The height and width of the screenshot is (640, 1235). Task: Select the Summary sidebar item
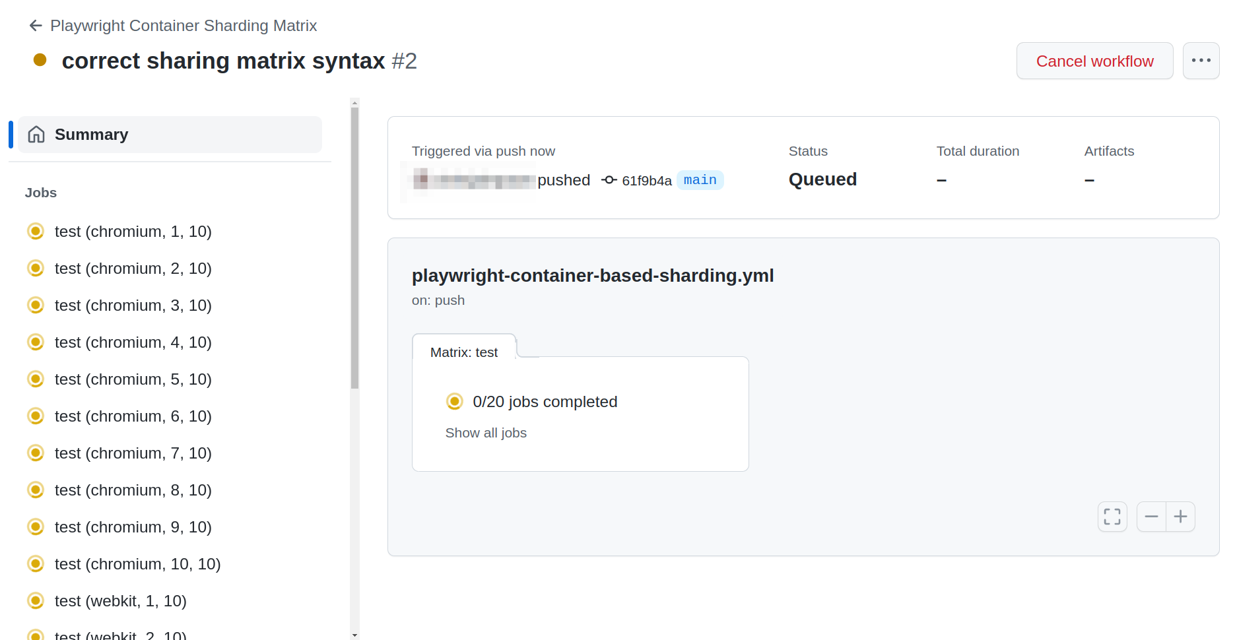170,135
